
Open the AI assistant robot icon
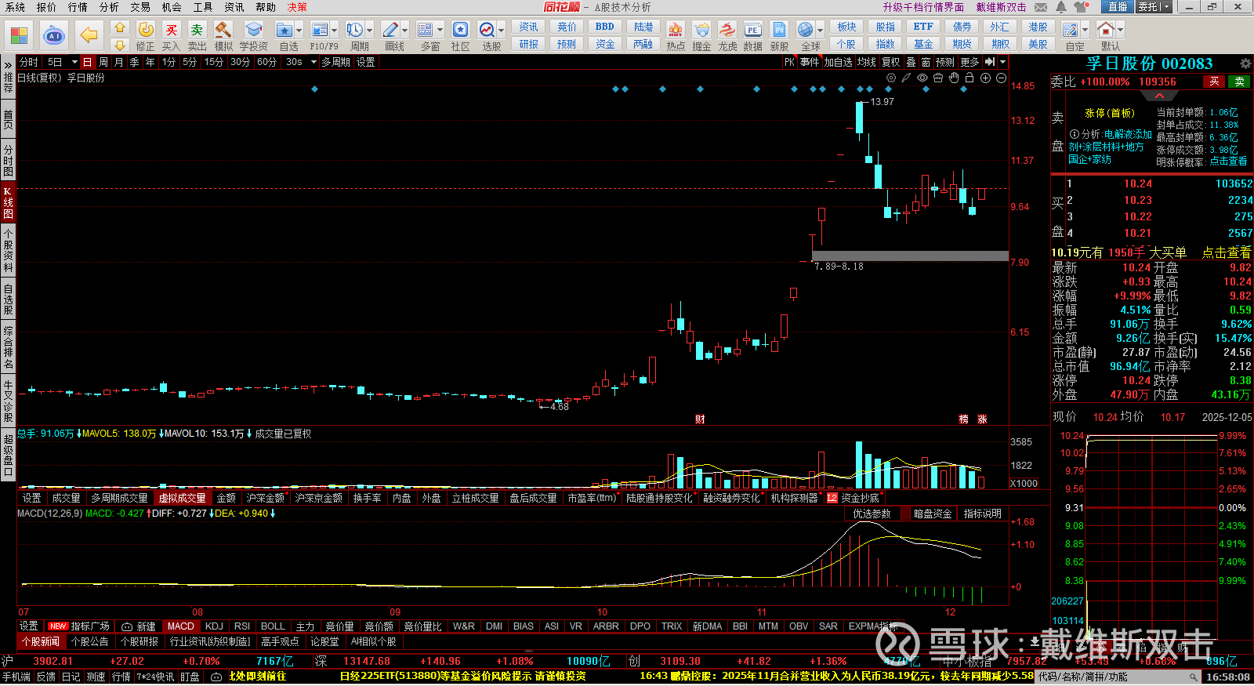tap(54, 35)
